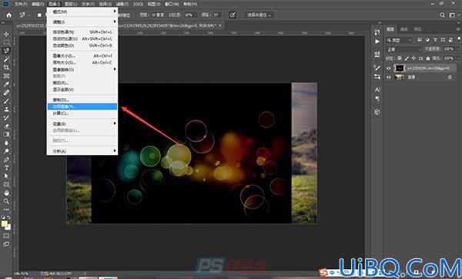Image resolution: width=462 pixels, height=279 pixels.
Task: Select the Magic Wand tool
Action: tap(6, 59)
